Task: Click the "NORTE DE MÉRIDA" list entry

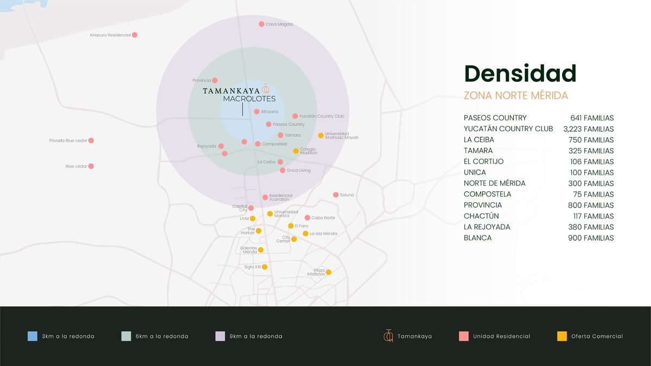Action: coord(495,183)
